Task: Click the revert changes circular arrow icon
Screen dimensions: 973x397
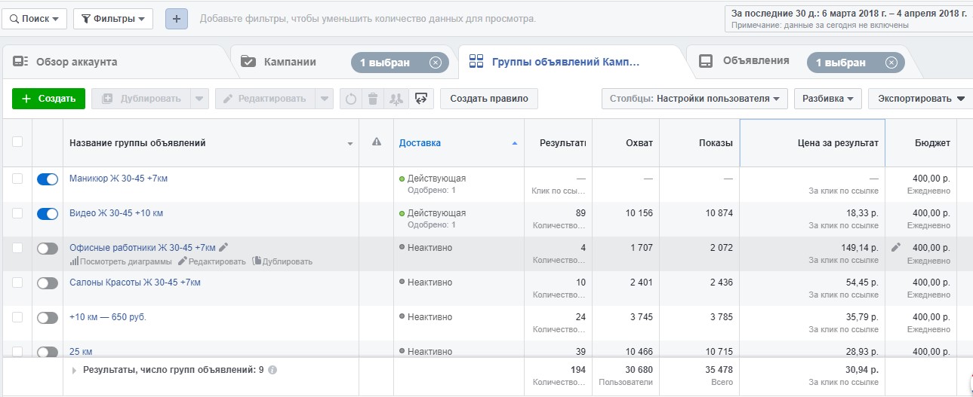Action: tap(351, 99)
